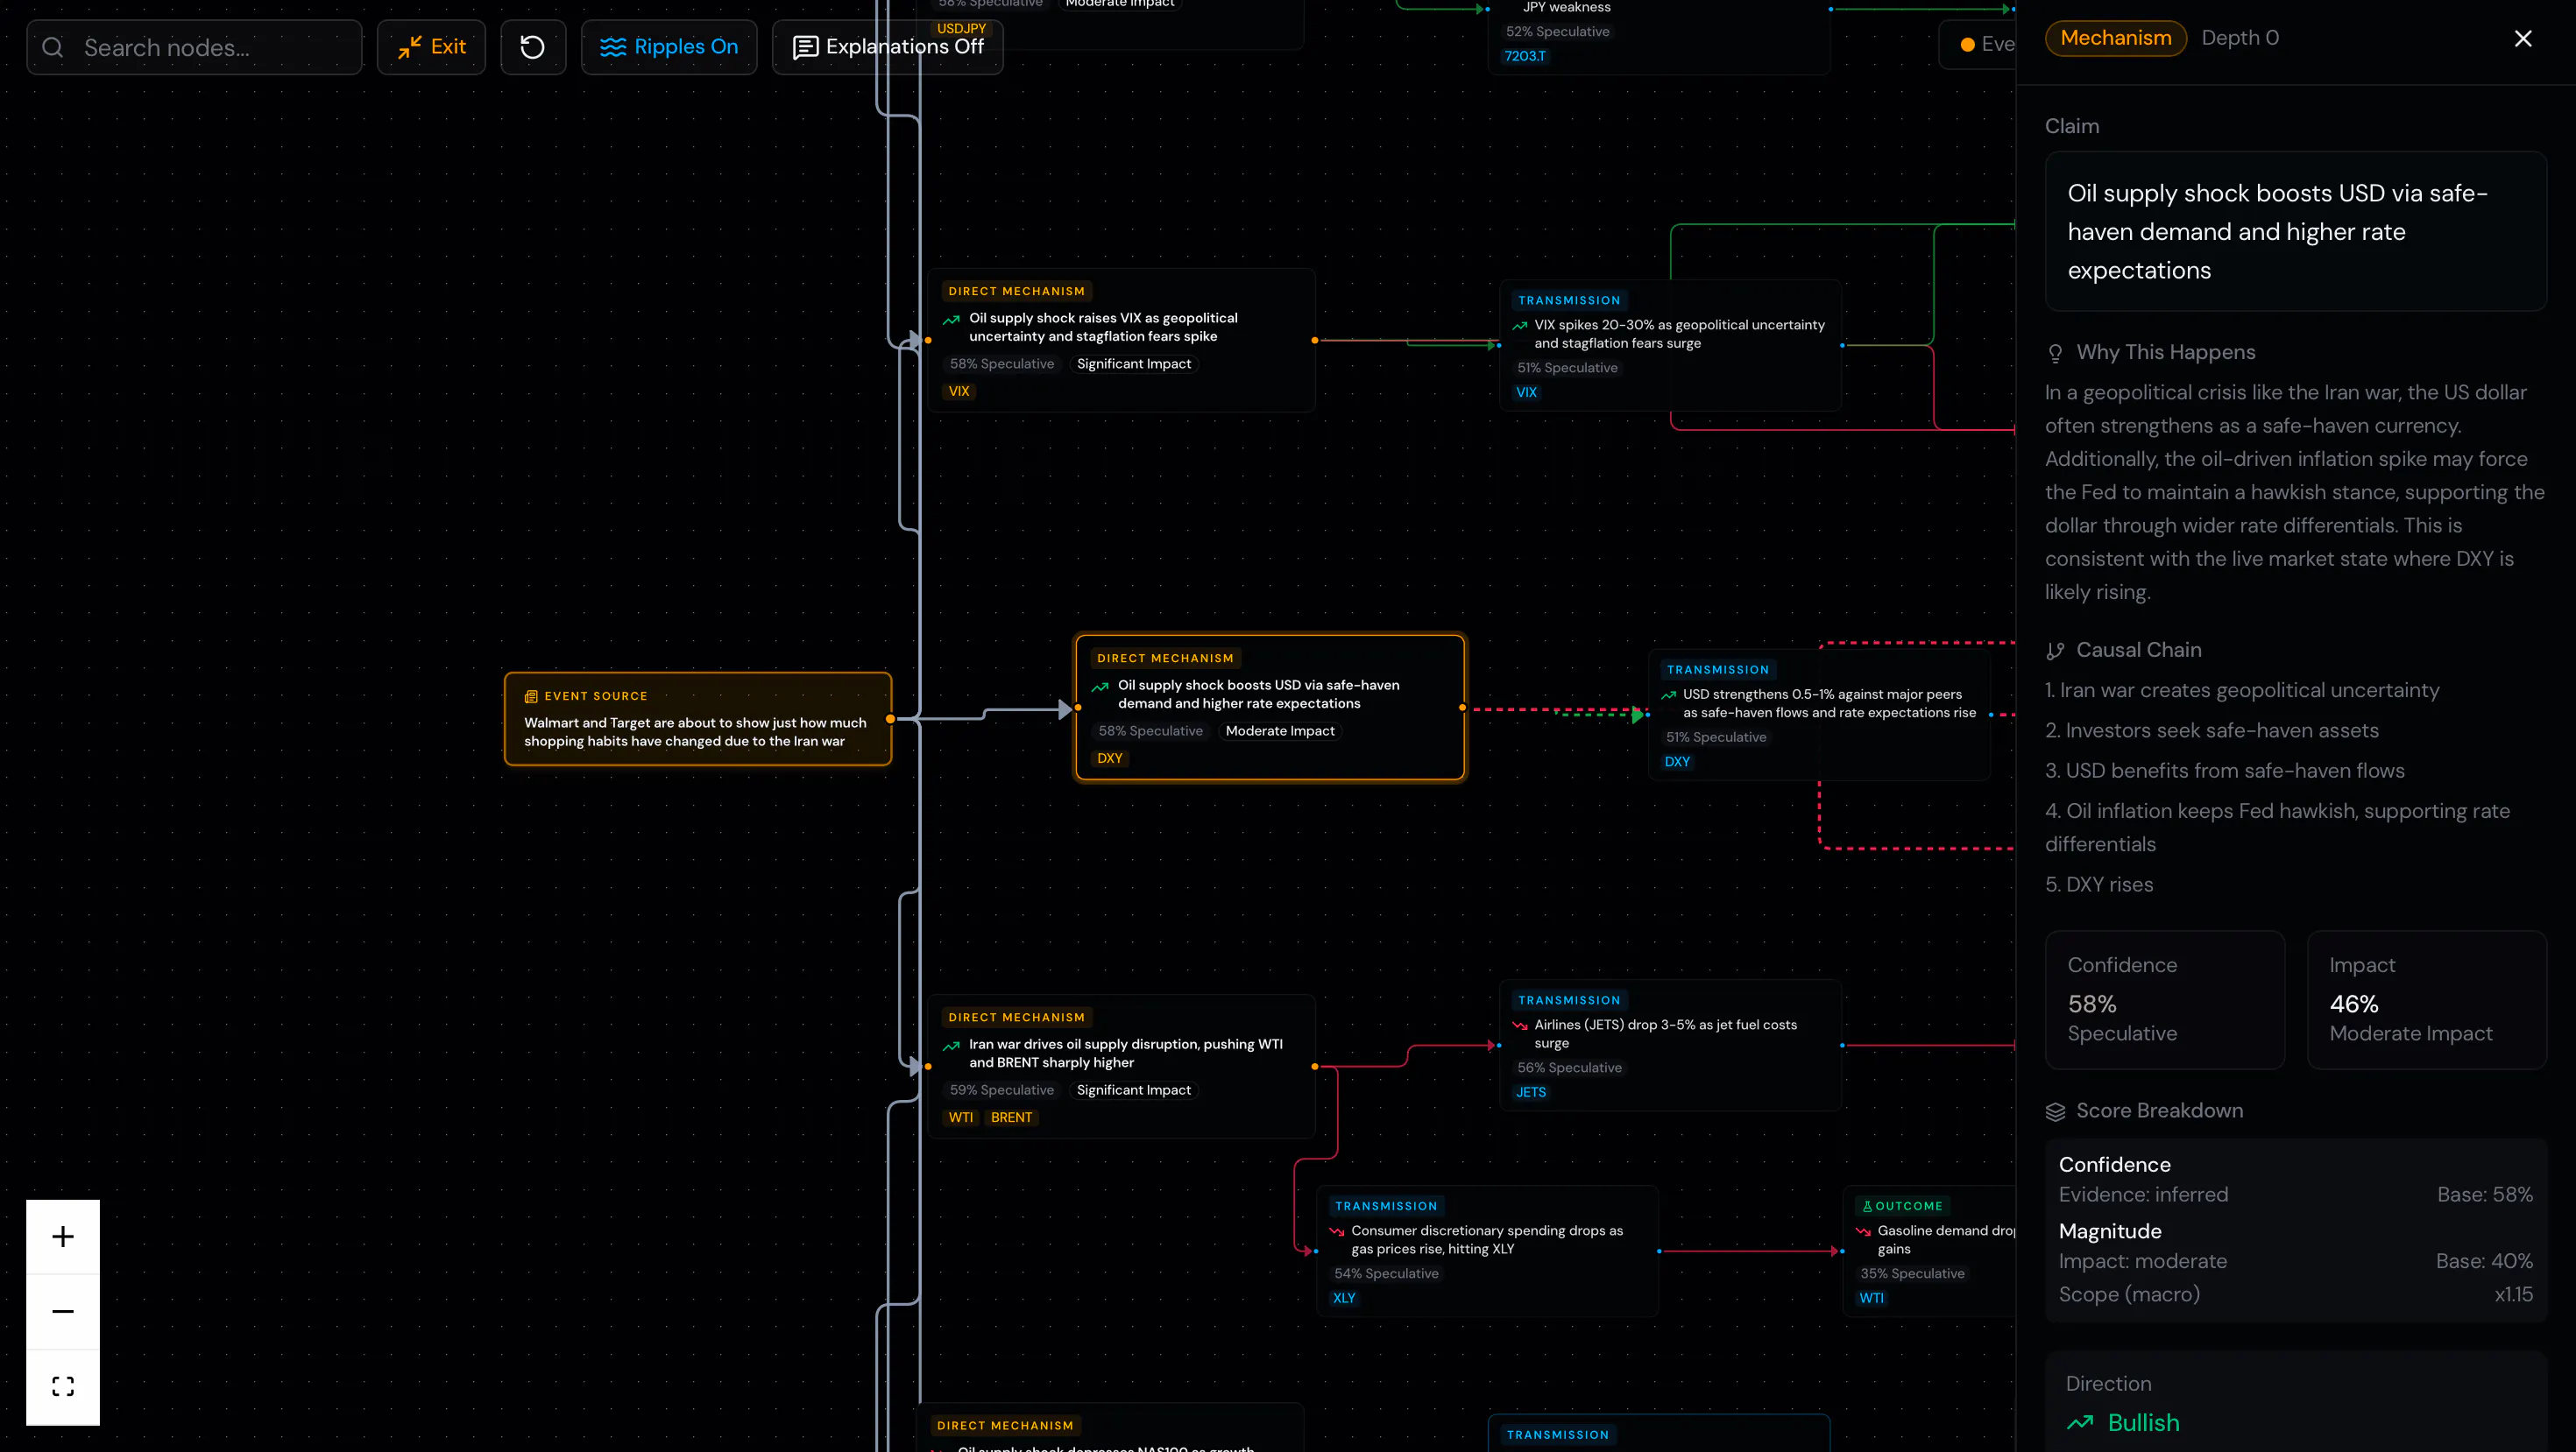Fit the graph to view

click(63, 1387)
